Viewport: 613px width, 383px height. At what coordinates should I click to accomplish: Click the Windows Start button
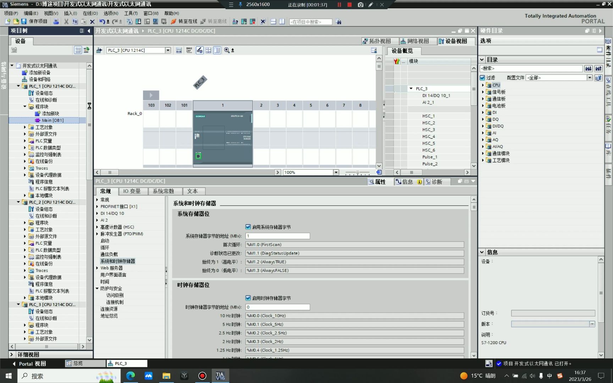[9, 376]
